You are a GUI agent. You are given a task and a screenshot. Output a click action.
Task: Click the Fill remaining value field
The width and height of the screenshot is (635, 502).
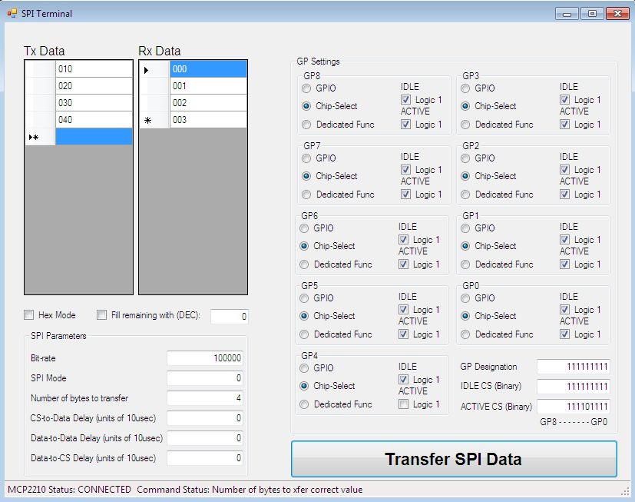230,317
